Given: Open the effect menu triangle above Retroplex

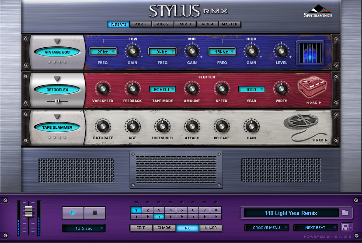Looking at the screenshot, I should (57, 79).
